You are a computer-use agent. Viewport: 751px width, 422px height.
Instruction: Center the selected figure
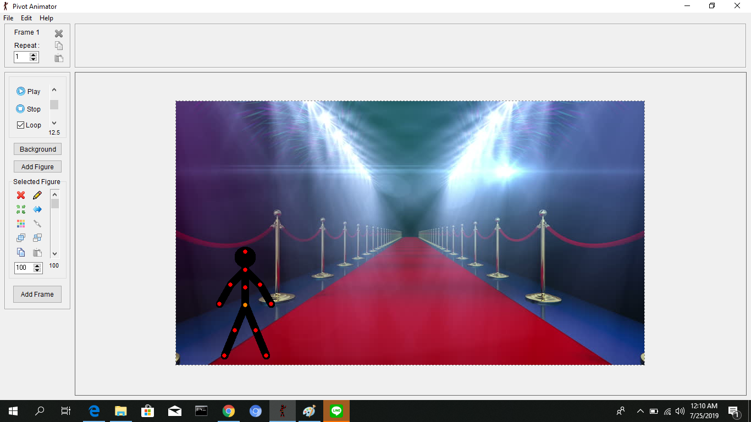pos(20,209)
